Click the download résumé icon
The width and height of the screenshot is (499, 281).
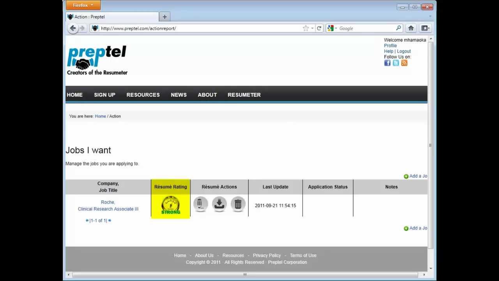(219, 205)
